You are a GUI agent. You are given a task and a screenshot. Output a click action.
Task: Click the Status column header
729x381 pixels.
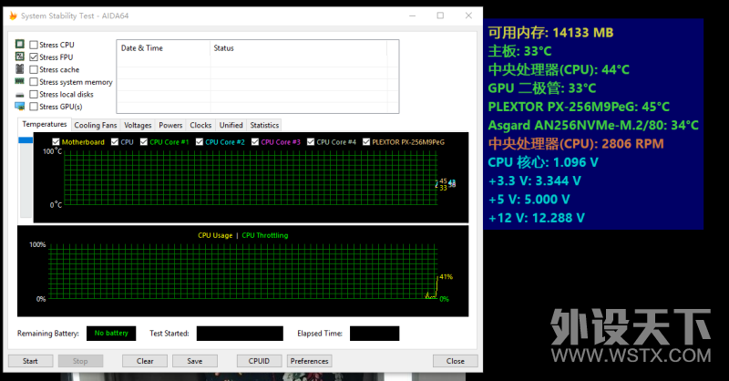(x=299, y=48)
